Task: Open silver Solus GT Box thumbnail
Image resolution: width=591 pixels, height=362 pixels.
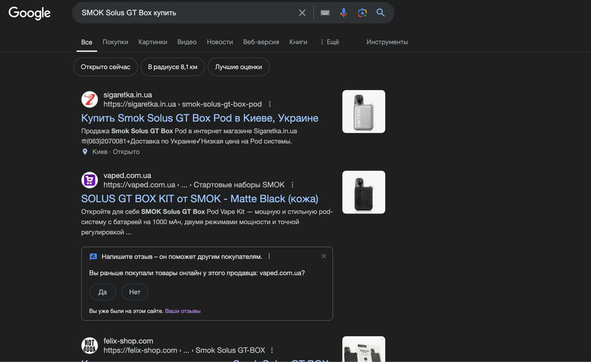Action: click(x=364, y=111)
